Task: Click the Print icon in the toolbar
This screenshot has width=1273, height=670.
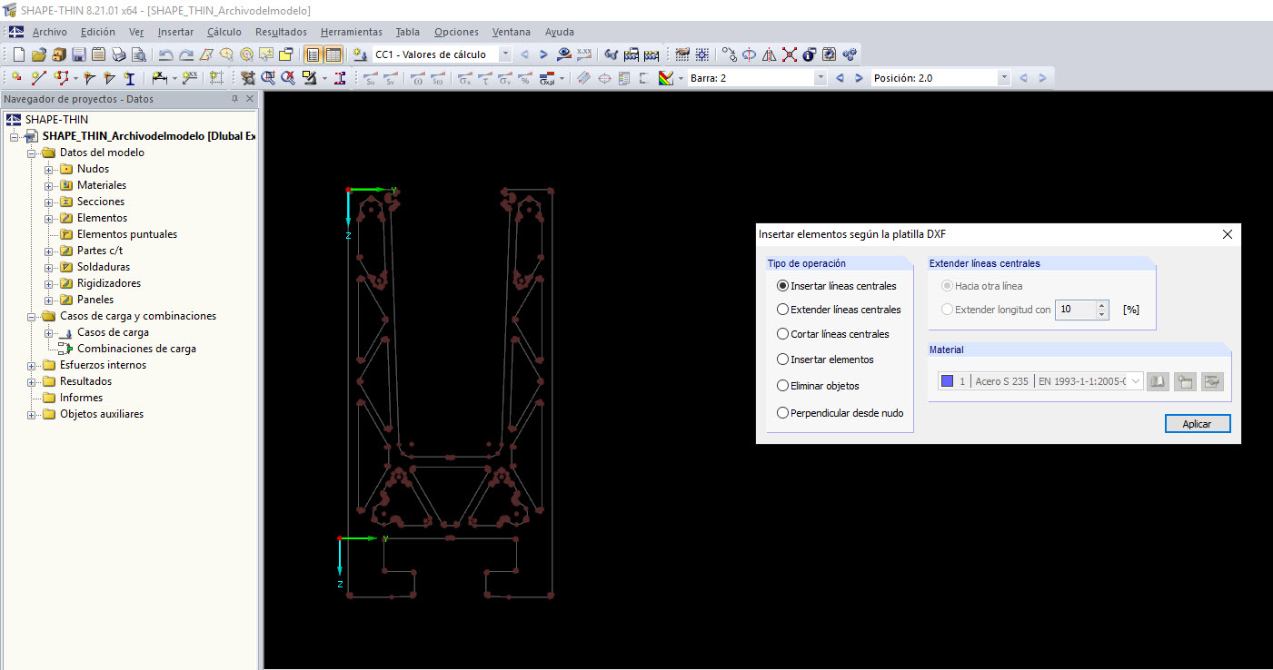Action: tap(118, 54)
